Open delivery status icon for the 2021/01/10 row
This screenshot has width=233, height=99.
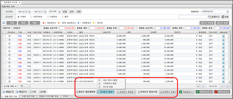pos(224,47)
